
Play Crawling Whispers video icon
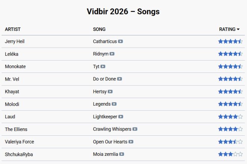click(135, 129)
